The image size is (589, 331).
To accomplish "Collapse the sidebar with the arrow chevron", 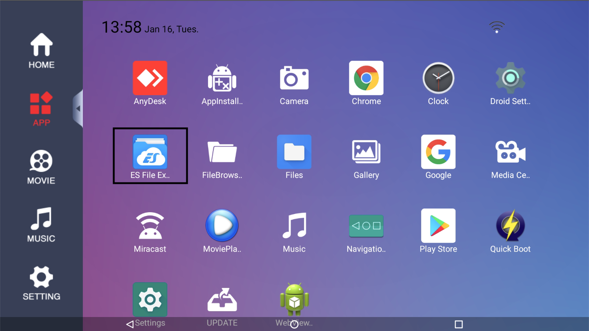I will point(78,107).
